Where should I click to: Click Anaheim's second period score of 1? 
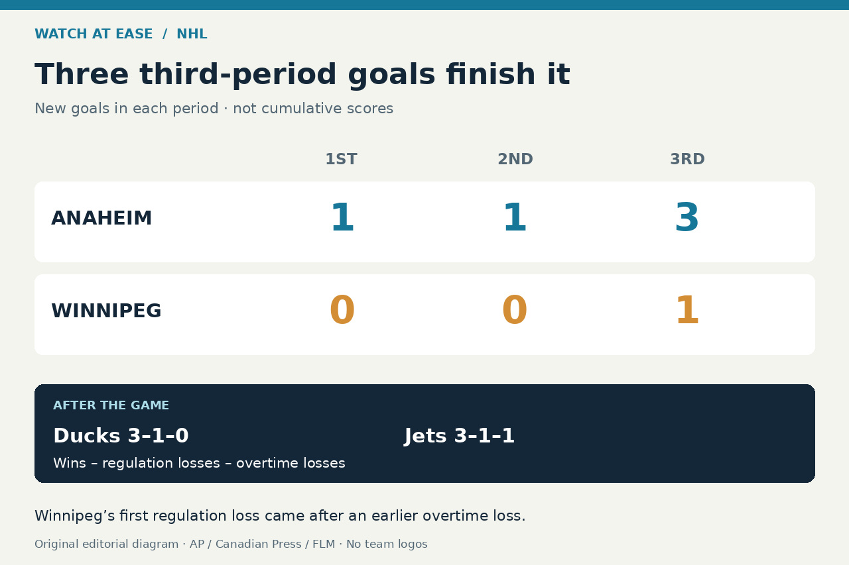515,218
